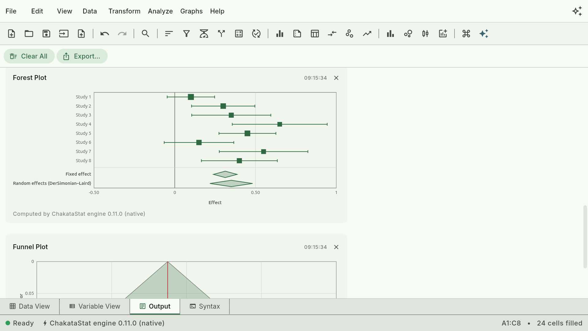Redo the last undone action

[122, 34]
